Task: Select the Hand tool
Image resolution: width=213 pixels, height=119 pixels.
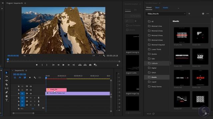Action: (x=7, y=96)
